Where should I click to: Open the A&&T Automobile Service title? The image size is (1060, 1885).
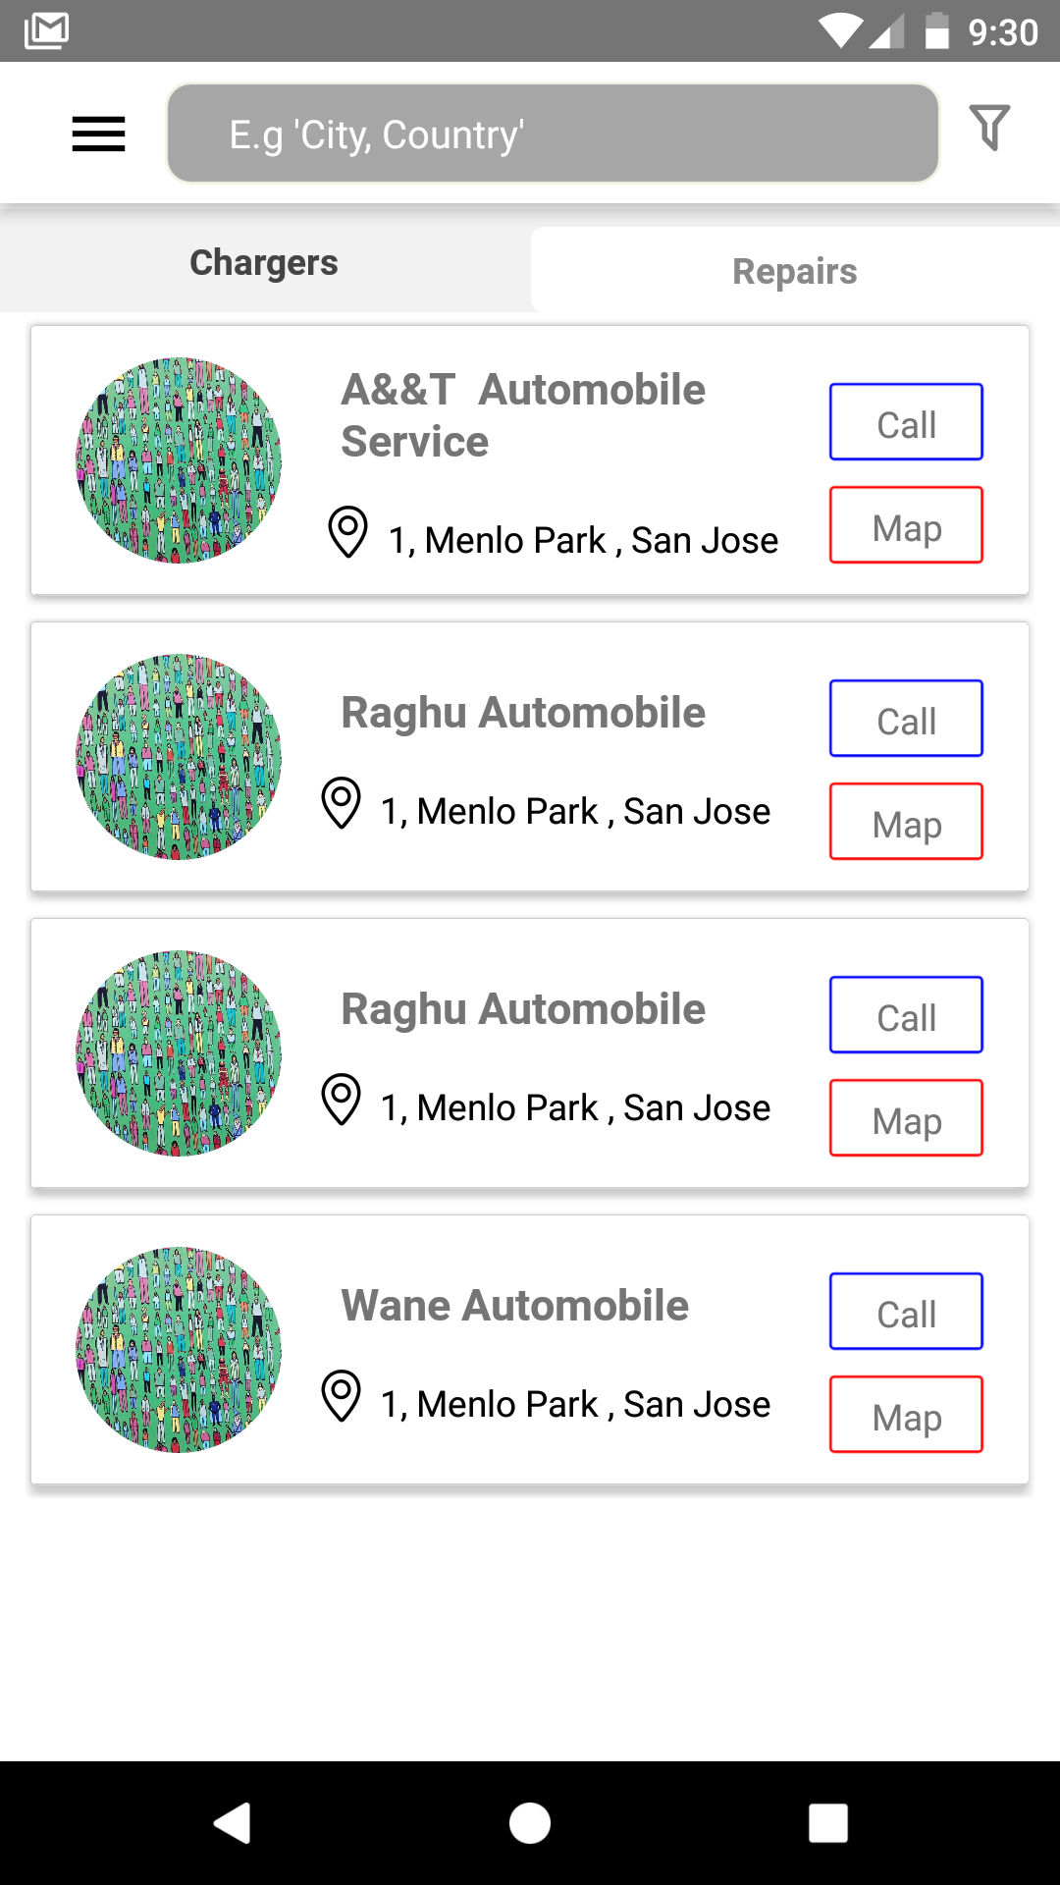522,415
